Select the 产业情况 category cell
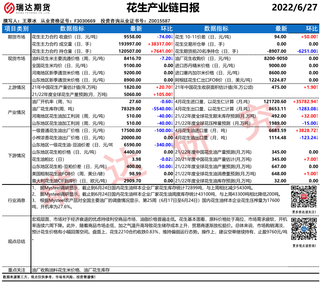This screenshot has height=283, width=321. pyautogui.click(x=16, y=112)
